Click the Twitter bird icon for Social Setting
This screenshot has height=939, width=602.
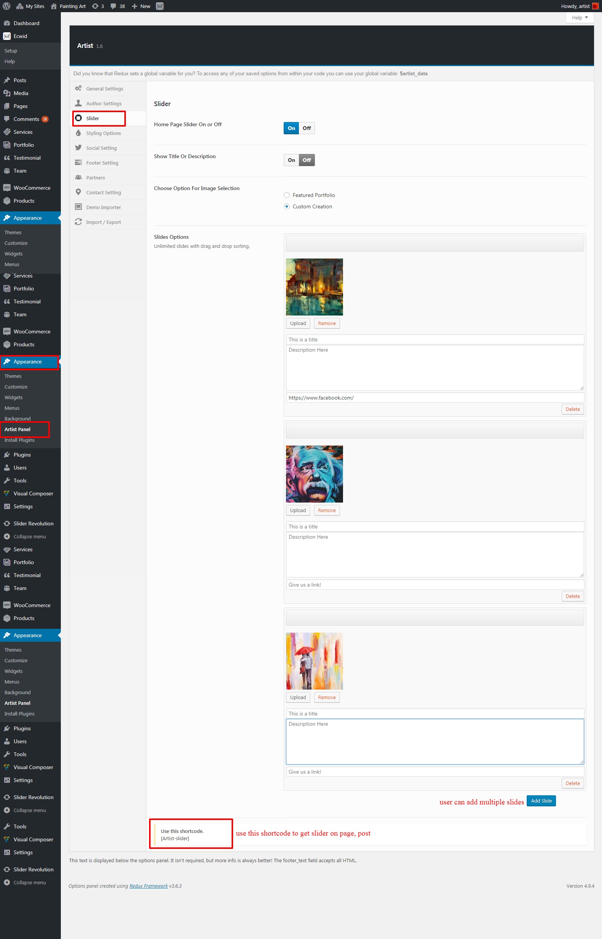78,148
